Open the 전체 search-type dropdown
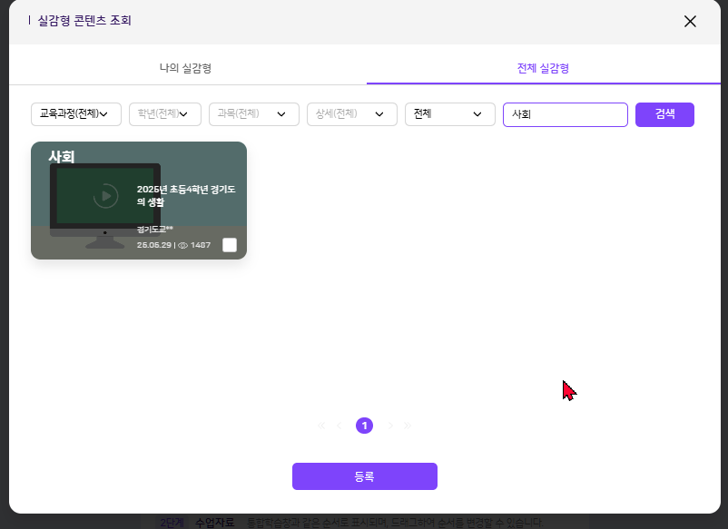 [x=449, y=114]
